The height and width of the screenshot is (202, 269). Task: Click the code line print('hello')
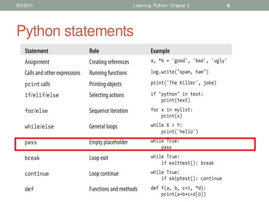coord(180,132)
